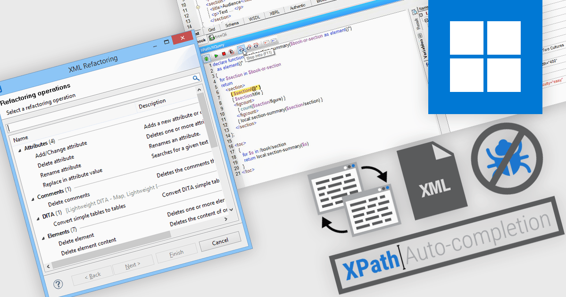Select Delete attribute operation
566x297 pixels.
coord(56,161)
